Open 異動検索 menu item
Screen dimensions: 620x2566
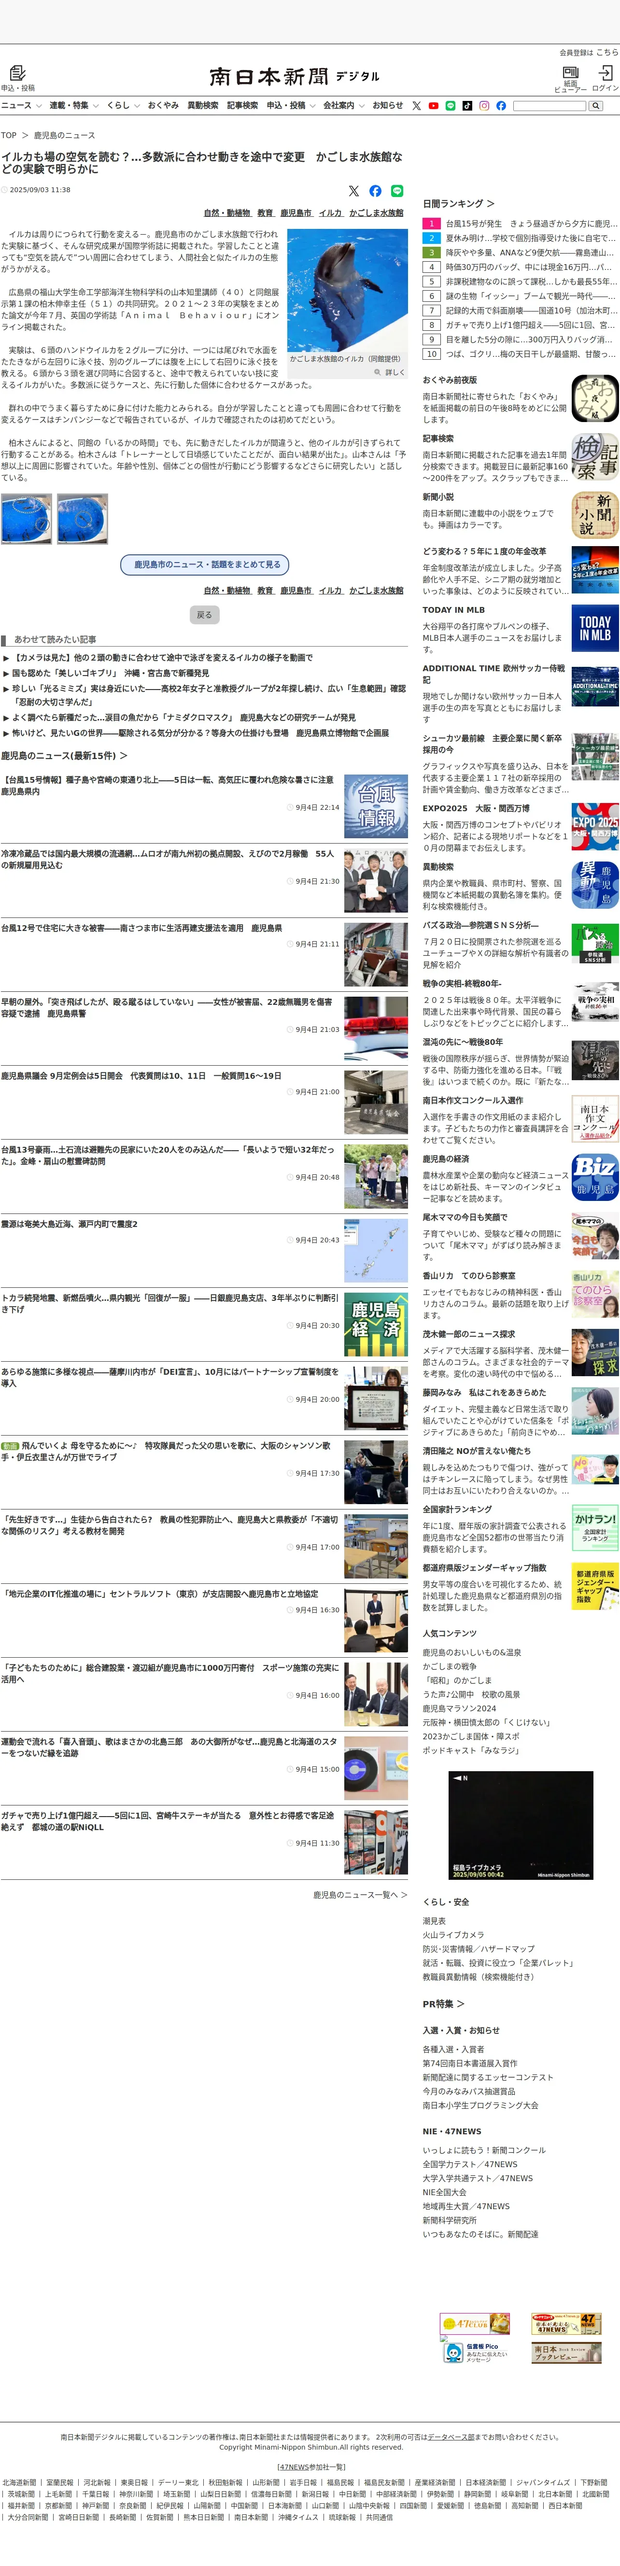point(202,106)
